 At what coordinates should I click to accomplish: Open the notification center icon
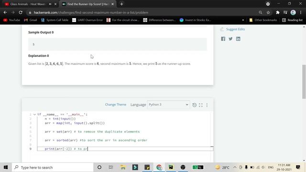pyautogui.click(x=298, y=167)
